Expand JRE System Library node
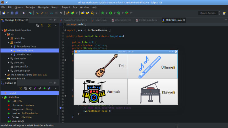Viewport: 228px width, 128px height. coord(5,75)
